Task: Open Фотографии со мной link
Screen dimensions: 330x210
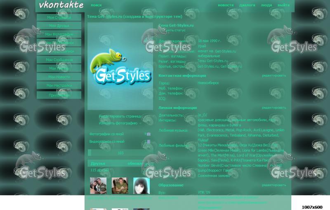Action: (106, 134)
